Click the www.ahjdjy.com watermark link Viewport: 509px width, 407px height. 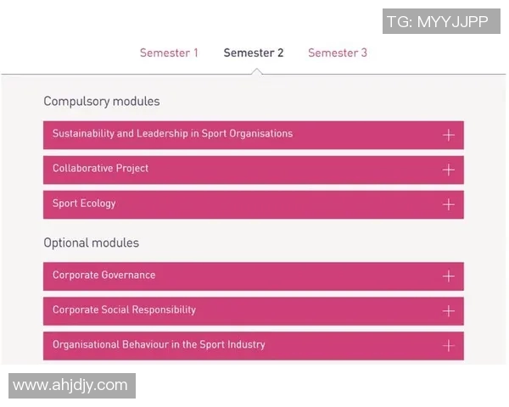pyautogui.click(x=71, y=386)
